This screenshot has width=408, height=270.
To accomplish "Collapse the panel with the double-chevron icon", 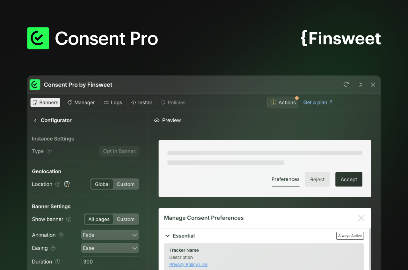I will 361,85.
